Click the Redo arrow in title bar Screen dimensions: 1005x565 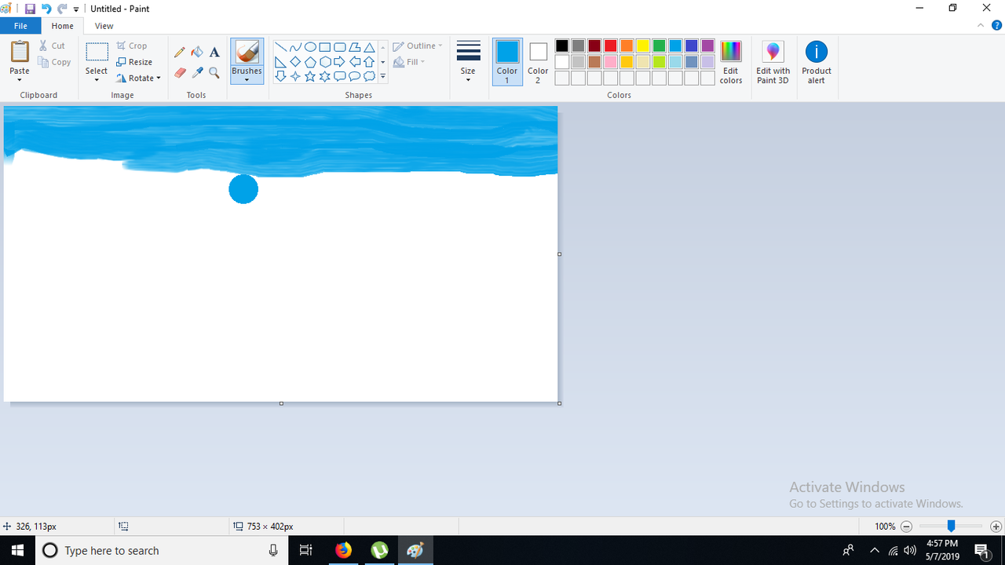(x=62, y=9)
